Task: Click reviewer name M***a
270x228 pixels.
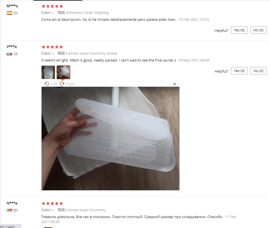Action: (x=12, y=6)
